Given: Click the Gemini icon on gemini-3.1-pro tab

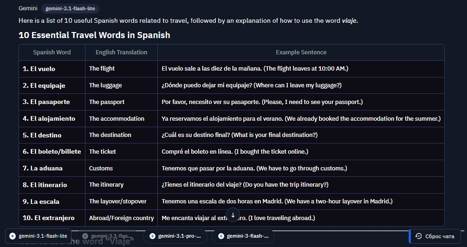Looking at the screenshot, I should [x=152, y=236].
